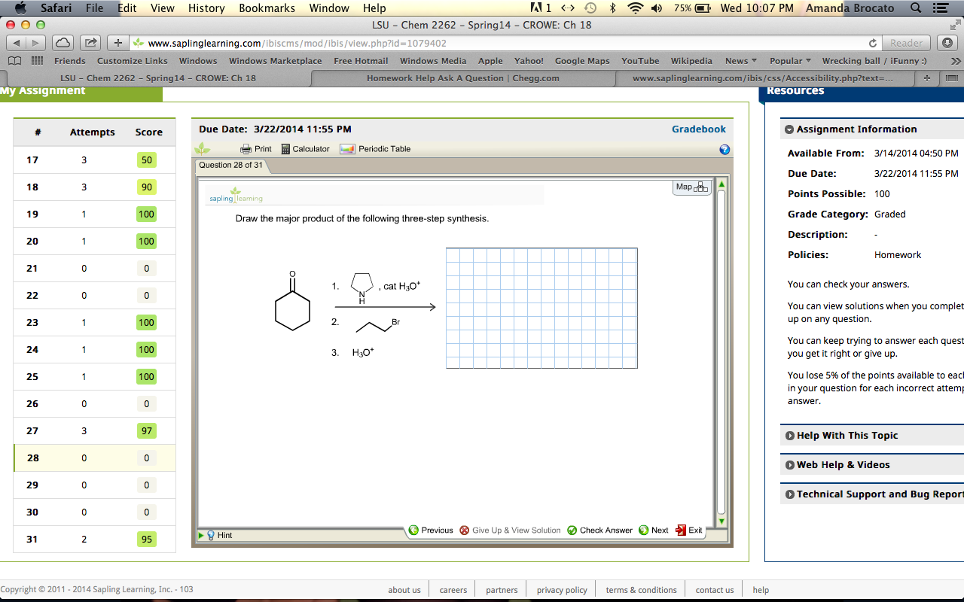Viewport: 964px width, 602px height.
Task: Go to Next question
Action: [653, 531]
